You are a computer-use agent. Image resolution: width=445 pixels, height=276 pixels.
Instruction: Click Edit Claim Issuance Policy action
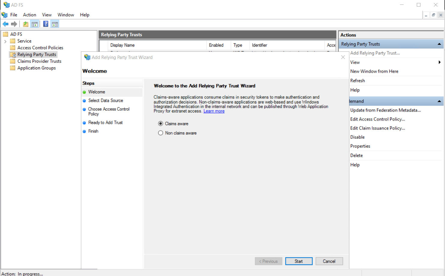(x=378, y=128)
